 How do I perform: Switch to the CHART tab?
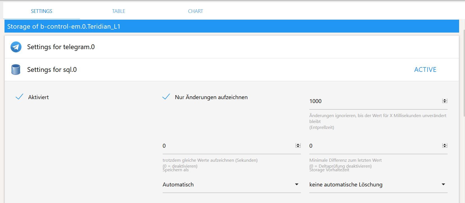point(195,11)
